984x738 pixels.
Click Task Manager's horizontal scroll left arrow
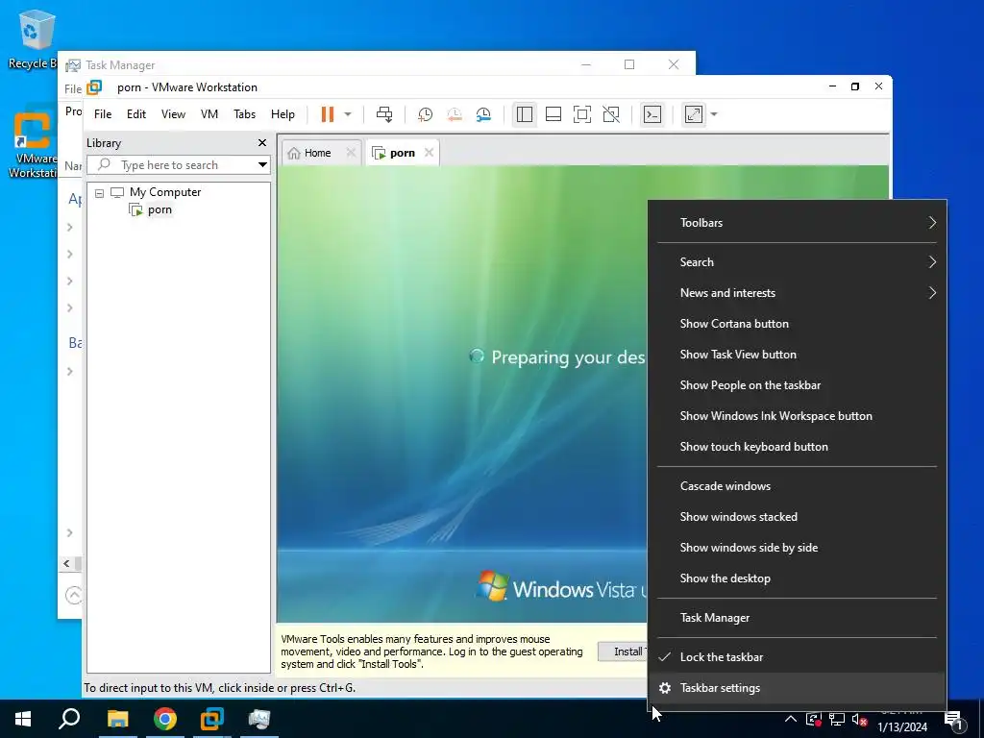(66, 563)
